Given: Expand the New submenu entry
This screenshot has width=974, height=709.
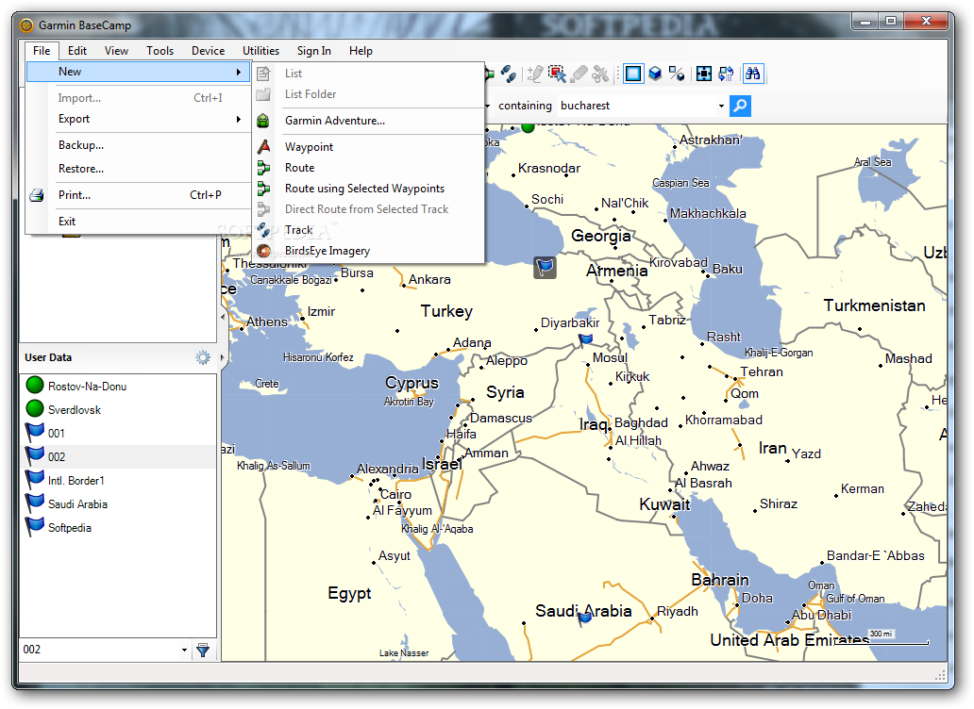Looking at the screenshot, I should pos(138,72).
